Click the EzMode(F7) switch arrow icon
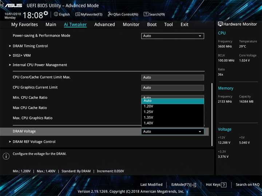Screen dimensions: 262x196 pos(194,185)
